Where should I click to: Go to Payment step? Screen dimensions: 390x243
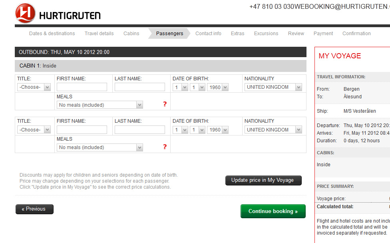323,33
